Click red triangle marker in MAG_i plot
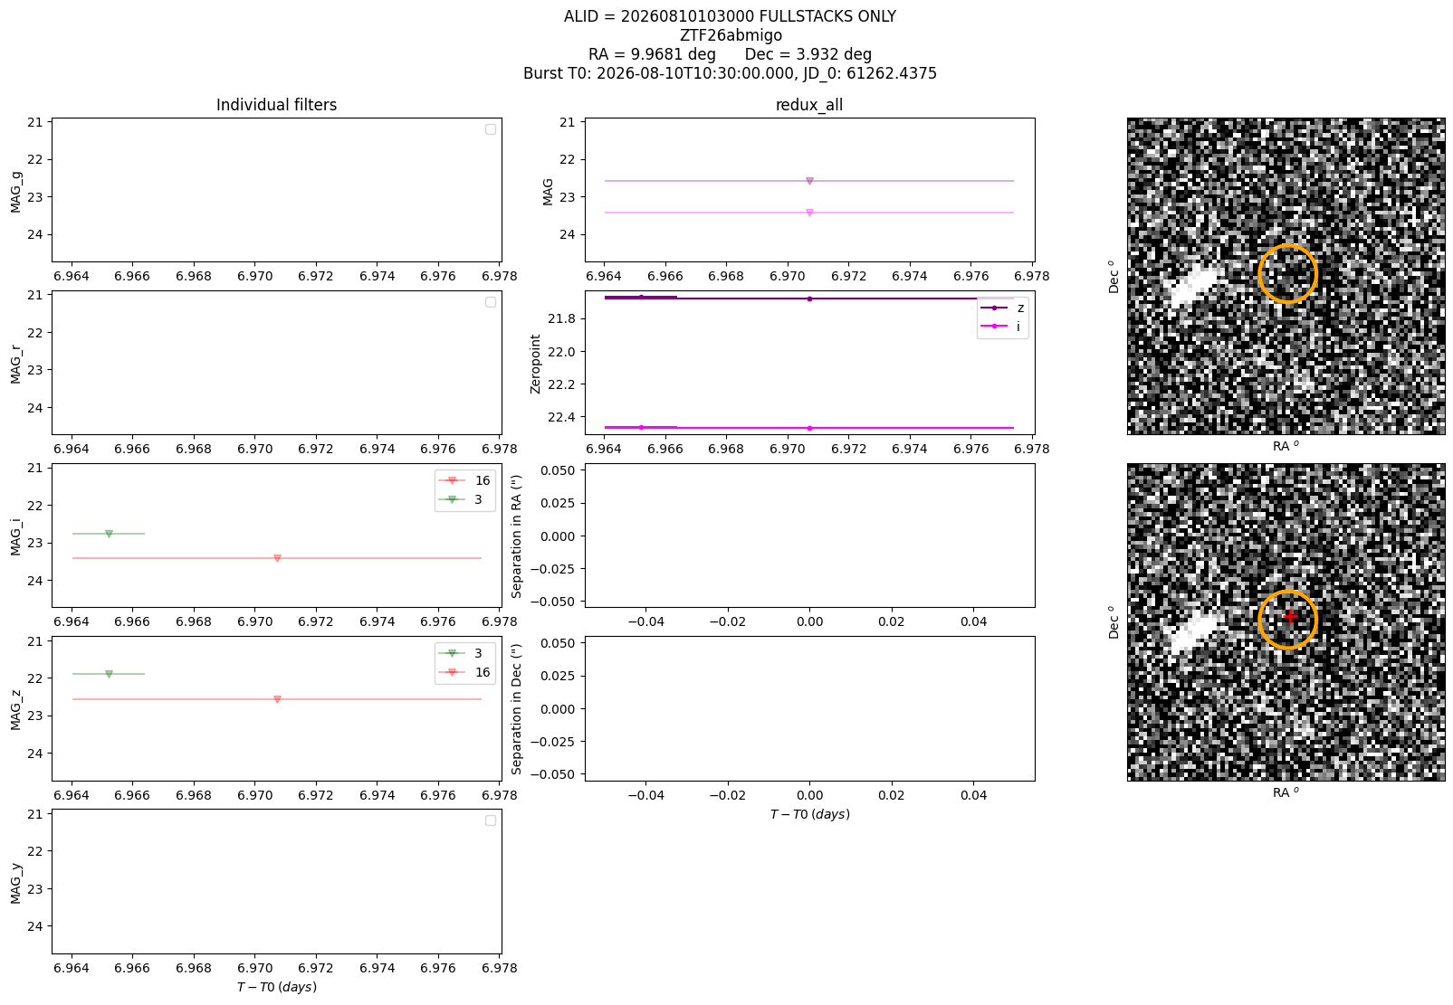 pos(277,559)
